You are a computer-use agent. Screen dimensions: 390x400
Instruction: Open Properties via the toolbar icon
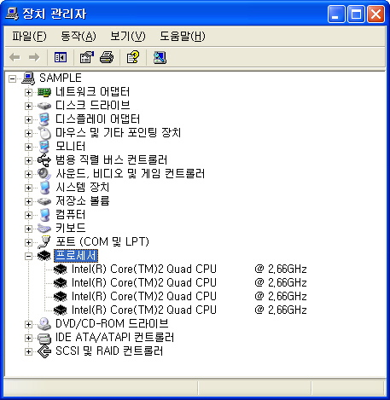86,58
